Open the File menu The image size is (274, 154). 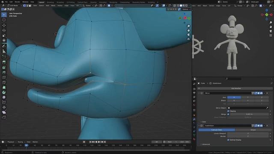coord(6,2)
